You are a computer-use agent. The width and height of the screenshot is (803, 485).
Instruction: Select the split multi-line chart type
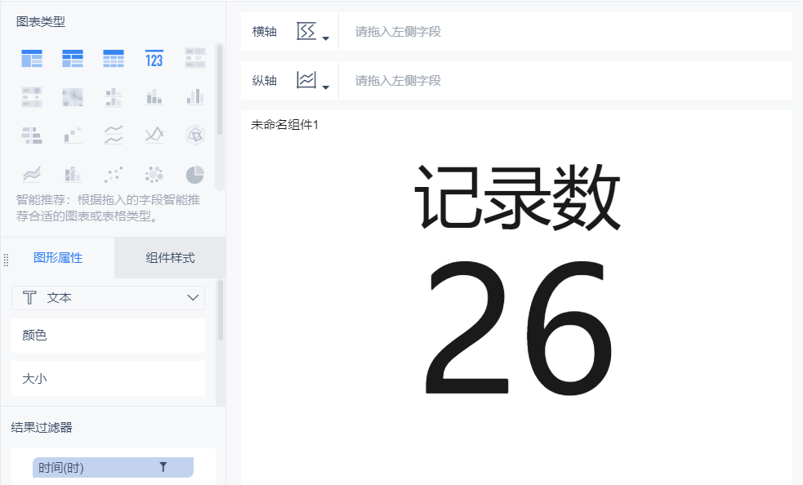click(114, 136)
